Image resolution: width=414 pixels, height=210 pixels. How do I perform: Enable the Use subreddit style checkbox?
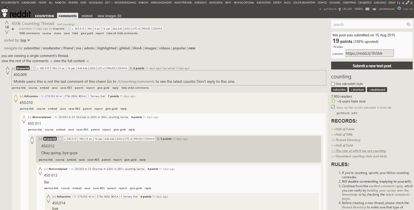coord(333,84)
